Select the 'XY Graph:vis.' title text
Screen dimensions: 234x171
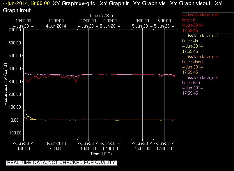[x=150, y=3]
